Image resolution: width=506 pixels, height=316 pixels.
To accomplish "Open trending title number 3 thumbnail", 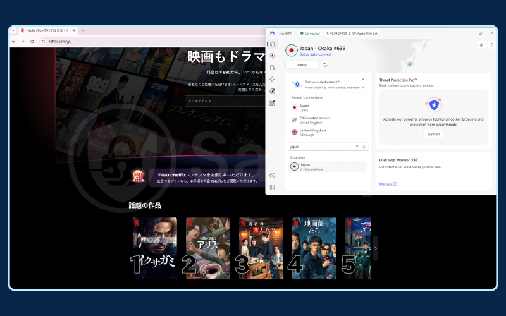I will pos(261,248).
